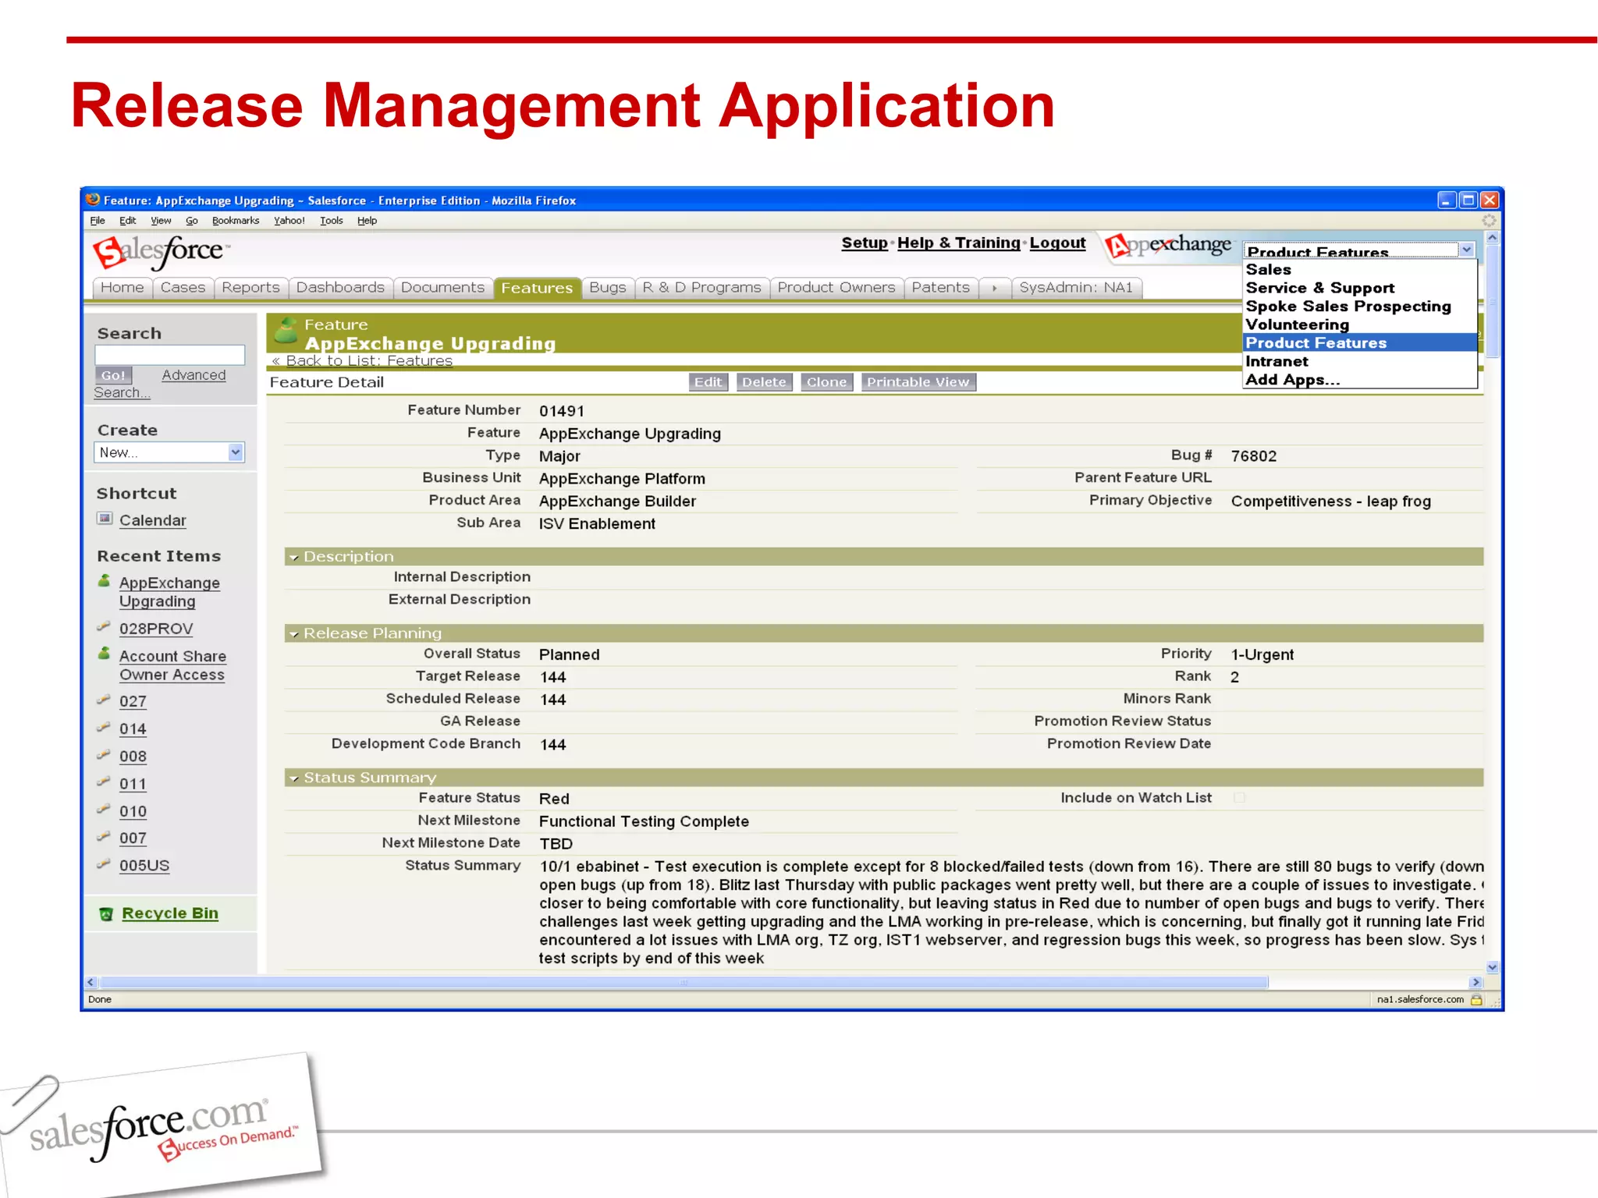Viewport: 1598px width, 1198px height.
Task: Click the Edit button
Action: tap(708, 382)
